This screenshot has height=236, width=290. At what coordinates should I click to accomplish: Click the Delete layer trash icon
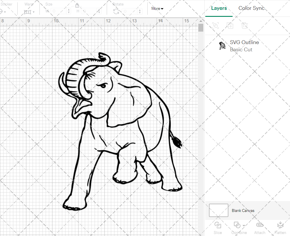point(244,26)
